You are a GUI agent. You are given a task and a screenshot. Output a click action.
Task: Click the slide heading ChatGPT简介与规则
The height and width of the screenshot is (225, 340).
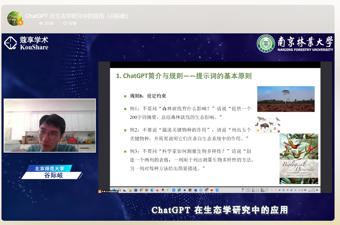click(184, 76)
